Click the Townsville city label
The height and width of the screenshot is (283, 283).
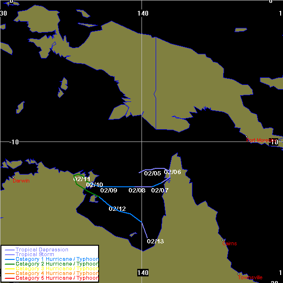tap(250, 277)
